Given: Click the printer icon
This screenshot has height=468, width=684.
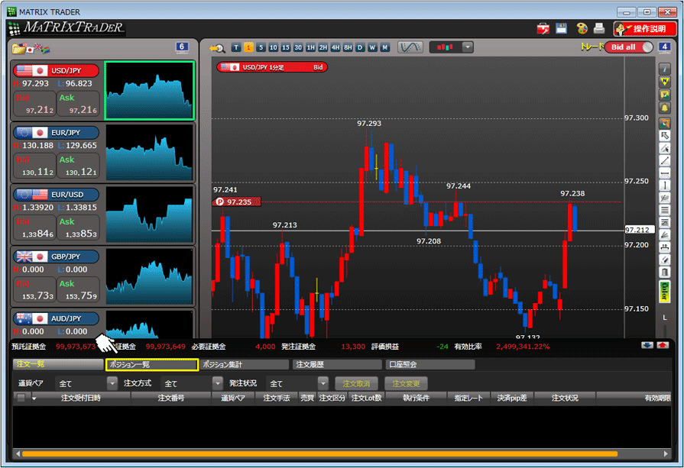Looking at the screenshot, I should coord(599,28).
